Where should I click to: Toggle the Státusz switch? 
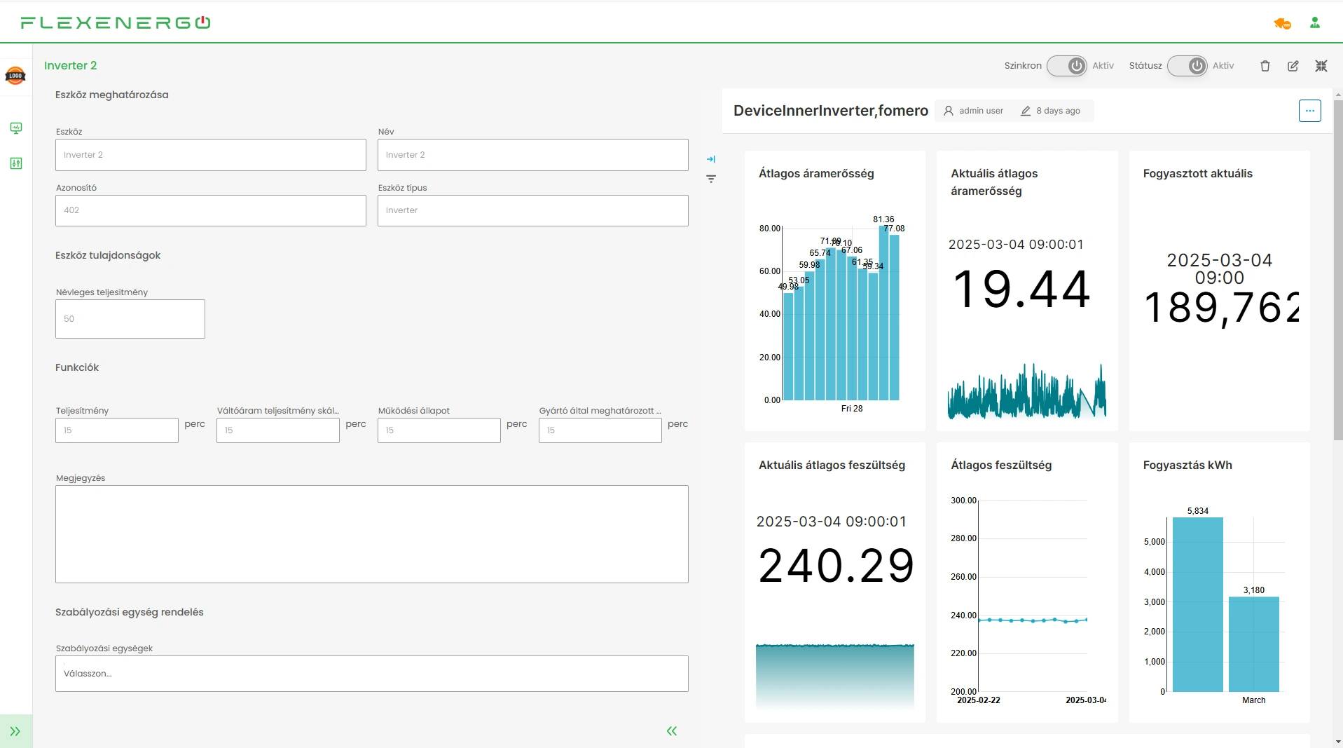[x=1187, y=66]
